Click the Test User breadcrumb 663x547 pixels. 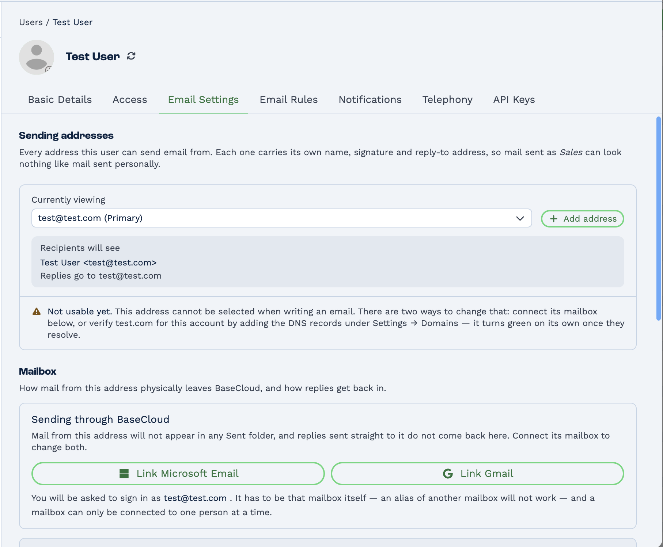(72, 22)
